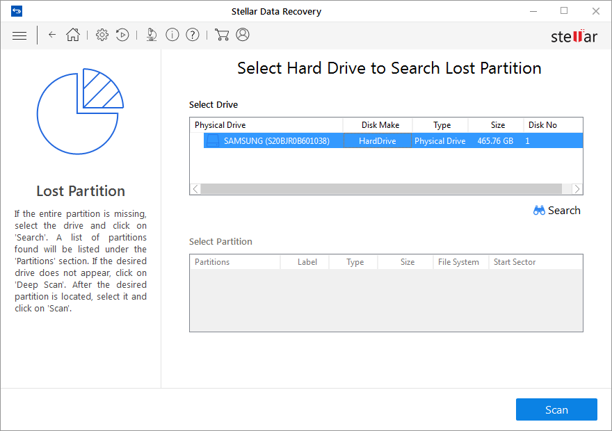Maximize the Stellar Data Recovery window

coord(564,11)
